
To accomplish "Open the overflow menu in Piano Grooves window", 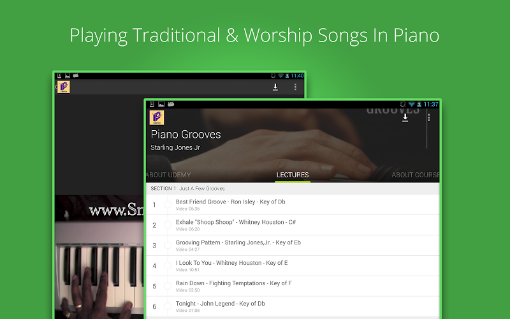I will pos(428,117).
